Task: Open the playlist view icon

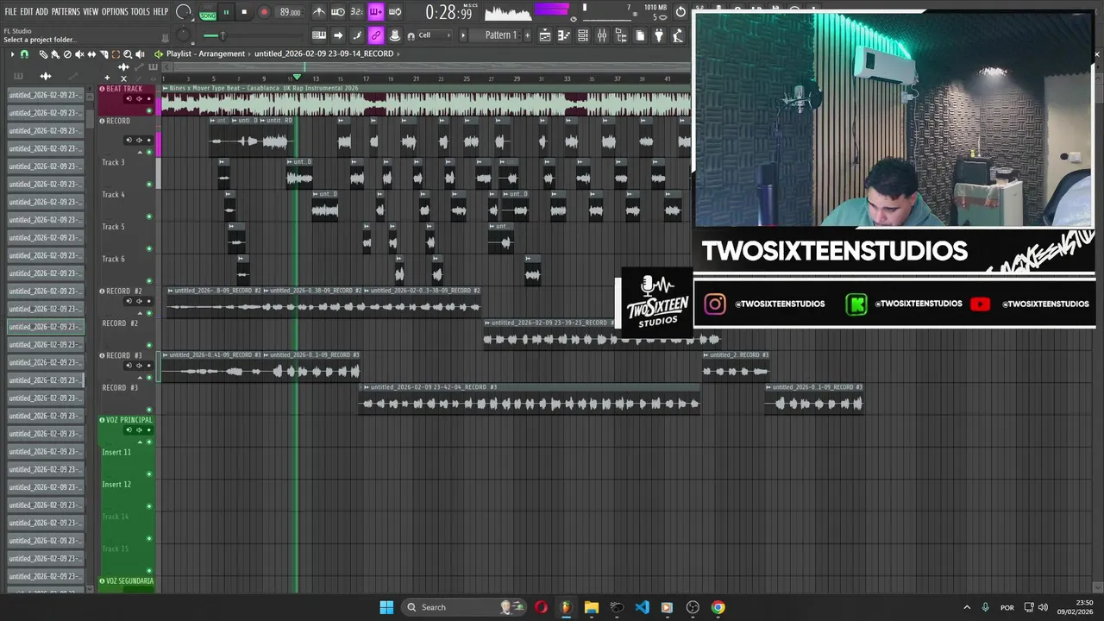Action: coord(545,35)
